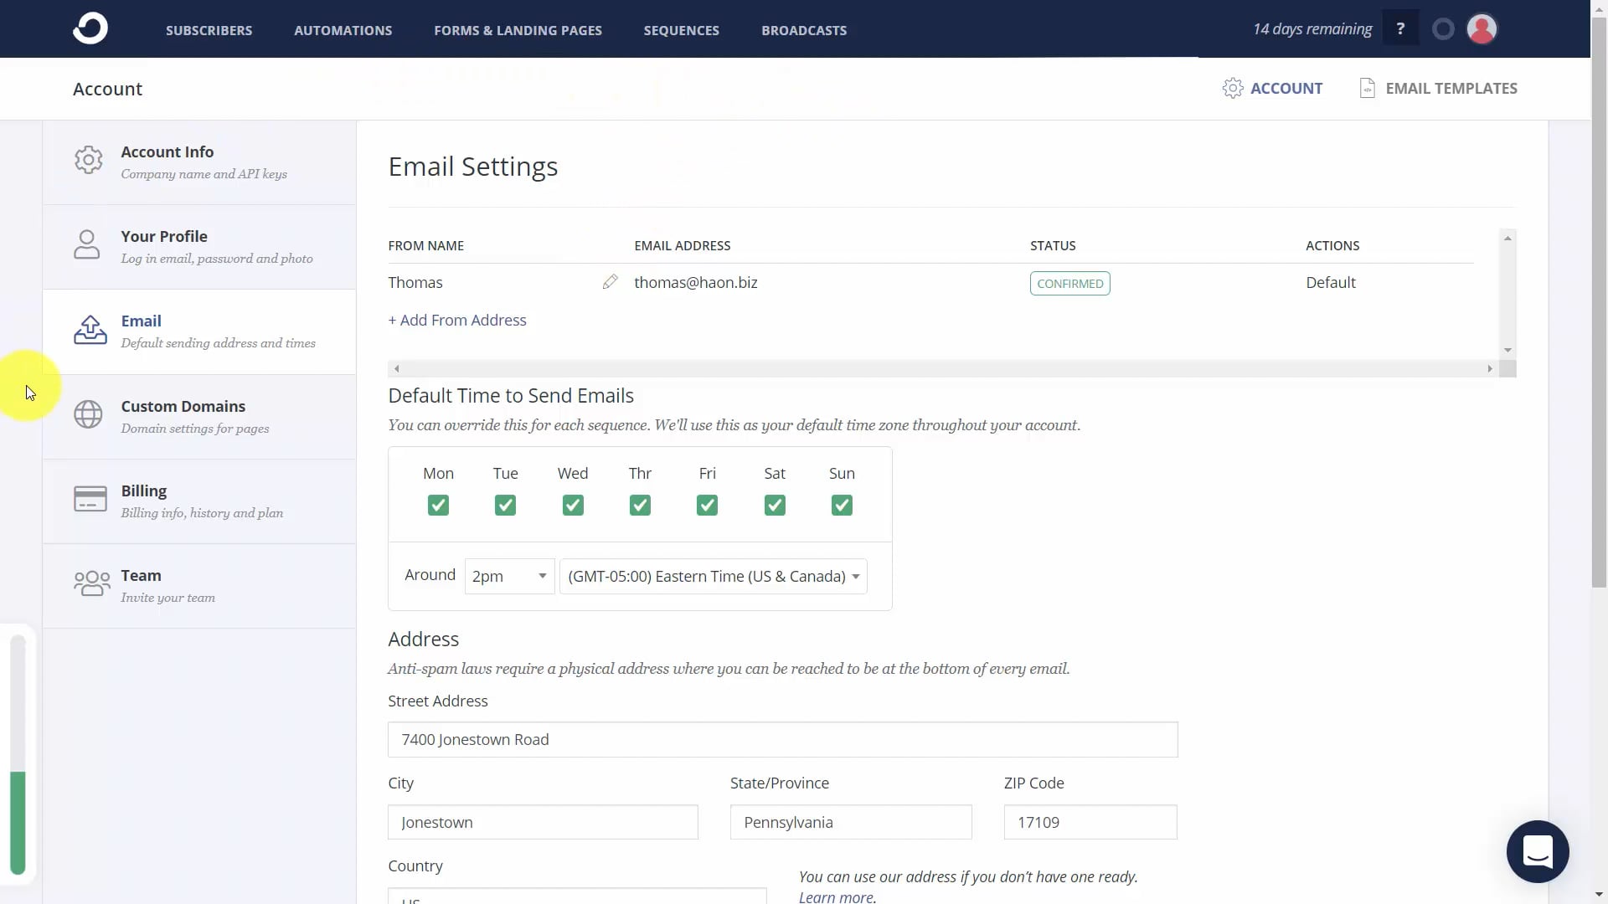Click the Street Address input field
Image resolution: width=1608 pixels, height=904 pixels.
click(782, 740)
